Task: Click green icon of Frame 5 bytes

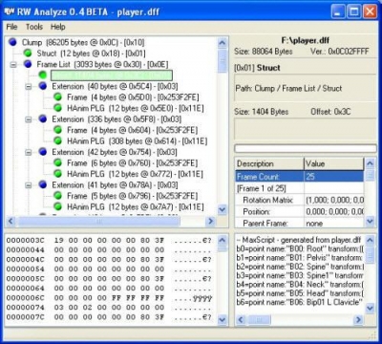Action: 57,196
